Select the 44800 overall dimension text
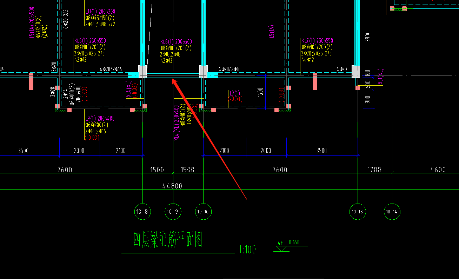Viewport: 459px width, 279px height. click(172, 186)
